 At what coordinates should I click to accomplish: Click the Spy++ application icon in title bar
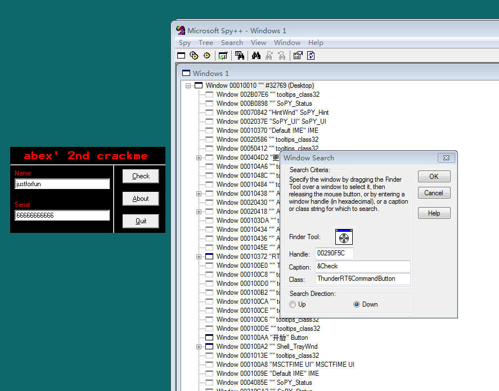coord(181,30)
